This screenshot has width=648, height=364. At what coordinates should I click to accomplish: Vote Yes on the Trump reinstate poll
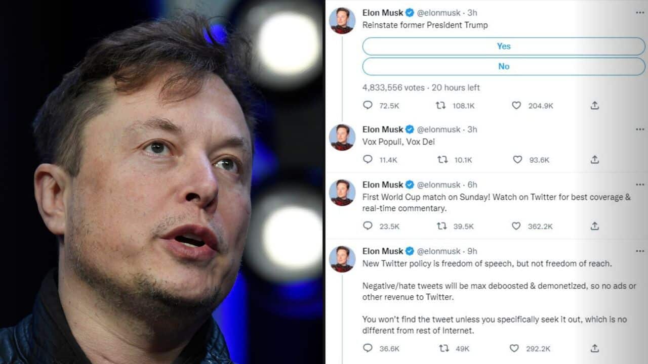pyautogui.click(x=503, y=46)
